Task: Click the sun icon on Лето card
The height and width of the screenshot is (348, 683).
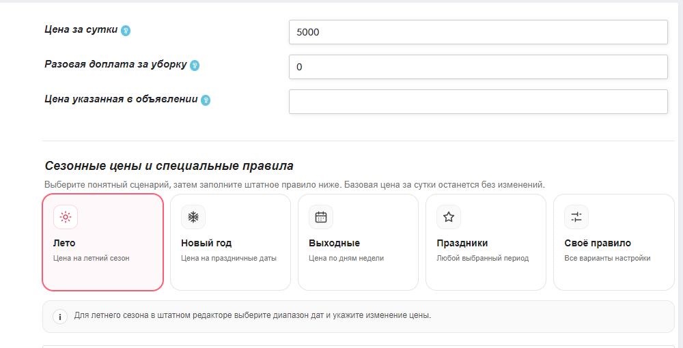Action: [x=66, y=217]
